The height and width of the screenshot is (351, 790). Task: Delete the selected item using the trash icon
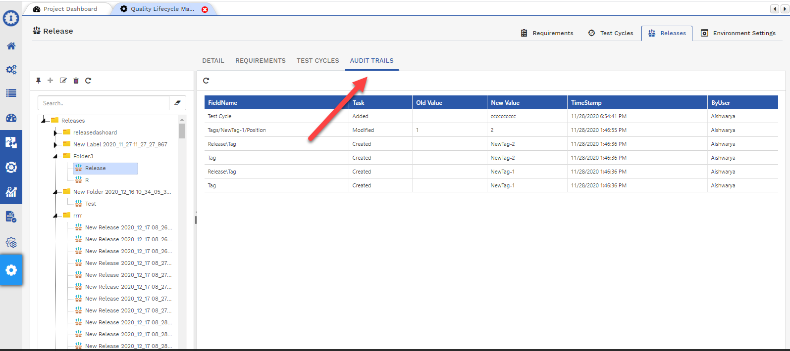(76, 81)
